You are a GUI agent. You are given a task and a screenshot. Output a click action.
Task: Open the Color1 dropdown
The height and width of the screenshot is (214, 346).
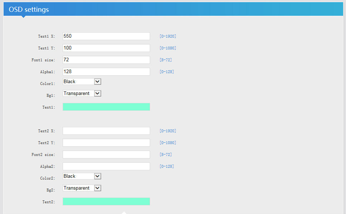[82, 82]
